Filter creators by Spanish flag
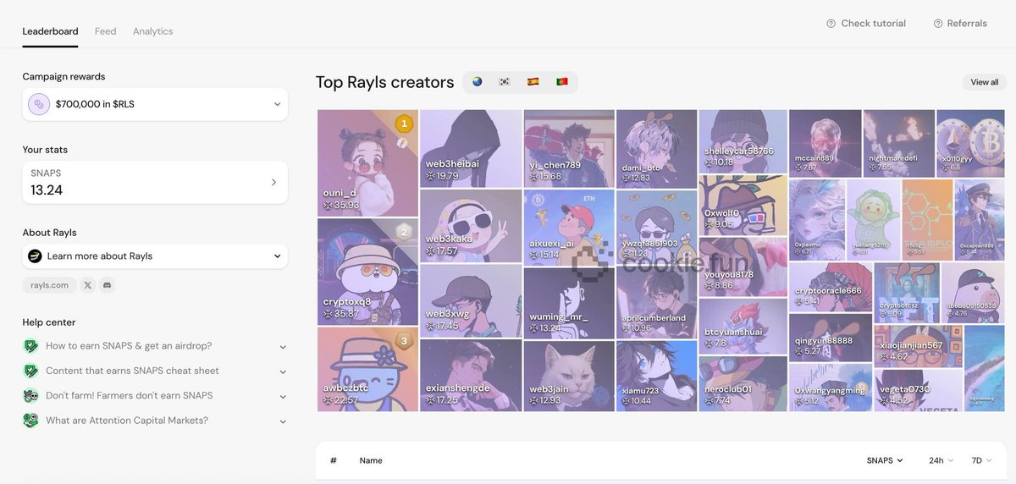 (x=533, y=82)
